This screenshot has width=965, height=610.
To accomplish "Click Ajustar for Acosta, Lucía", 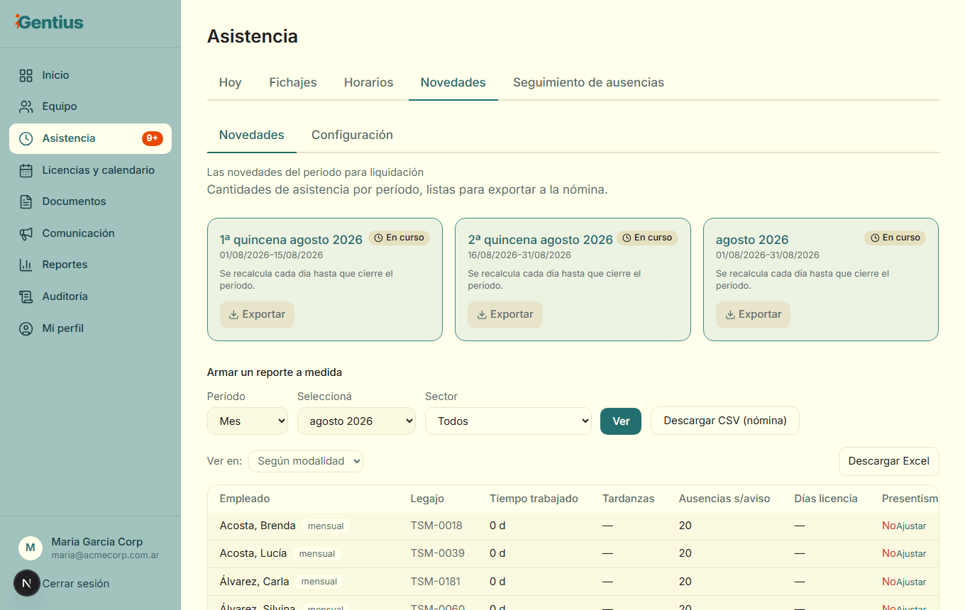I will point(911,554).
